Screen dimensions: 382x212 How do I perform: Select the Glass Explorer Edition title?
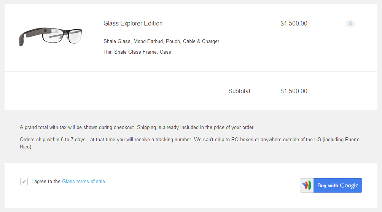(x=133, y=23)
